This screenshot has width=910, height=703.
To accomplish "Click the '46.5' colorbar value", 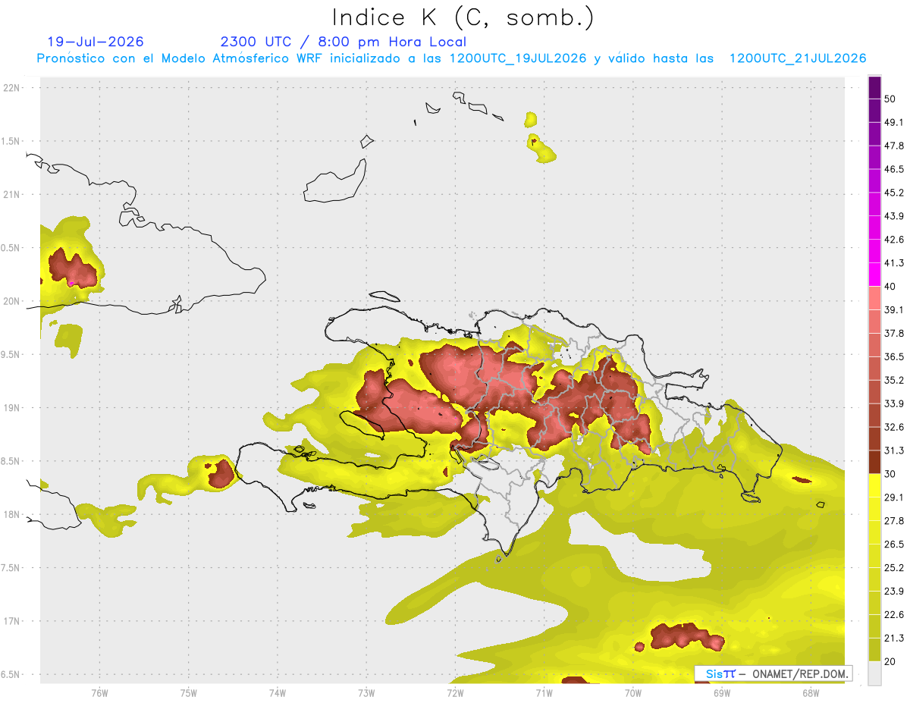I will (894, 169).
